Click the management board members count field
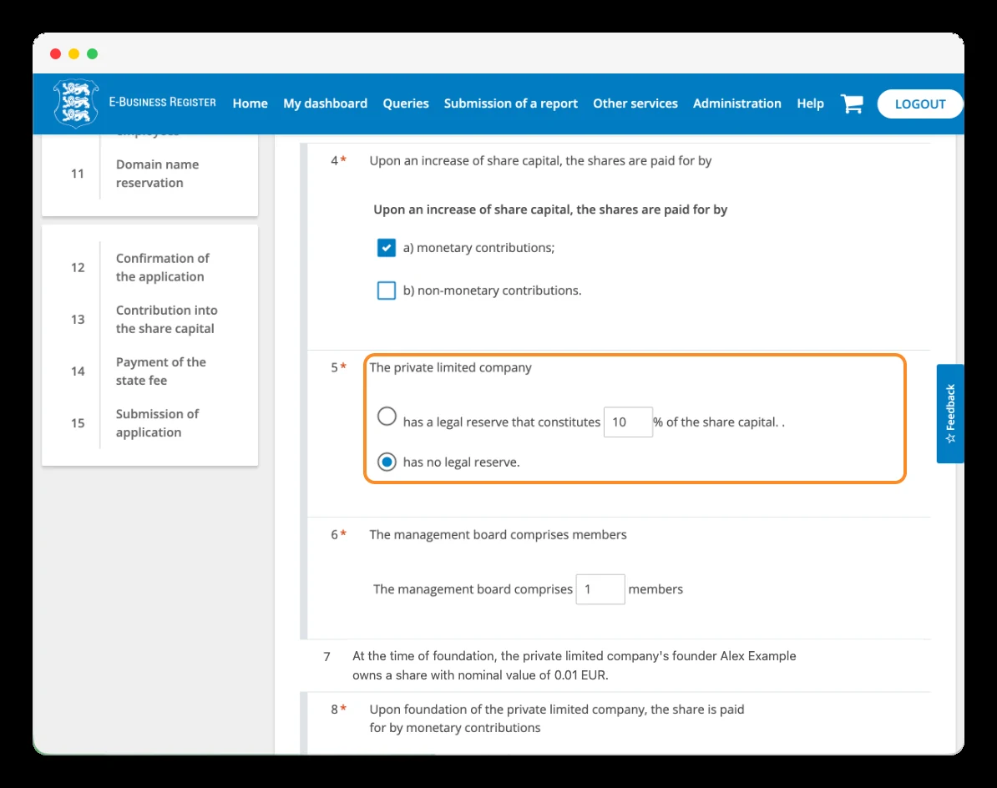Image resolution: width=997 pixels, height=788 pixels. click(600, 589)
